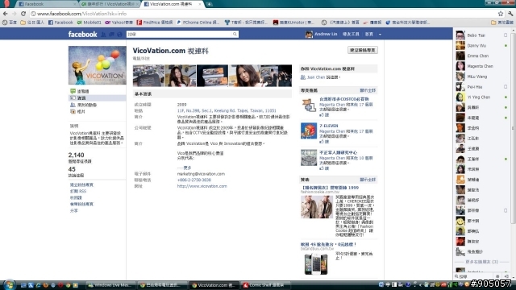Switch to VicoVation.com Chrome taskbar item
Screen dimensions: 516x290
point(214,285)
